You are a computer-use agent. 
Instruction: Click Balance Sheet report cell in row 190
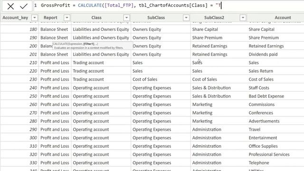pos(54,38)
